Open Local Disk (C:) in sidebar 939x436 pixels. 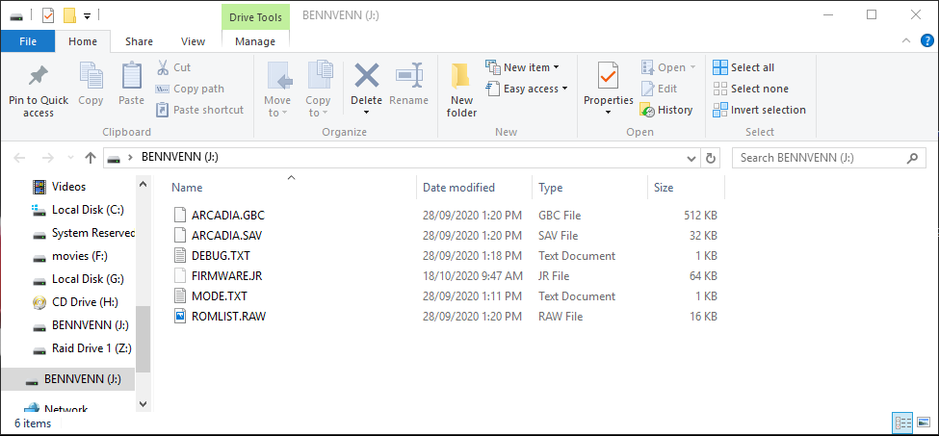[x=88, y=209]
